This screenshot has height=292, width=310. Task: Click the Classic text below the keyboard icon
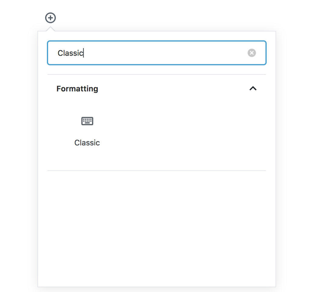pos(87,143)
